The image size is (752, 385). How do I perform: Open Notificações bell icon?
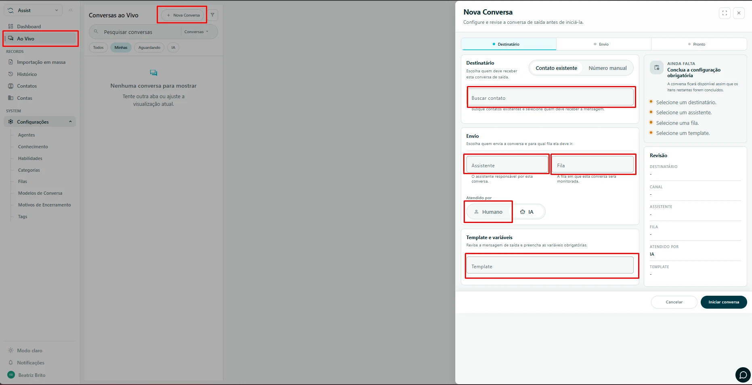(x=11, y=363)
